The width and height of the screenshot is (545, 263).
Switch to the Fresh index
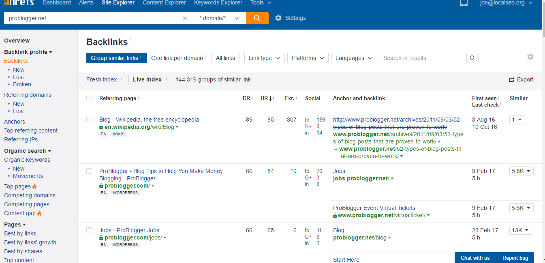[102, 79]
